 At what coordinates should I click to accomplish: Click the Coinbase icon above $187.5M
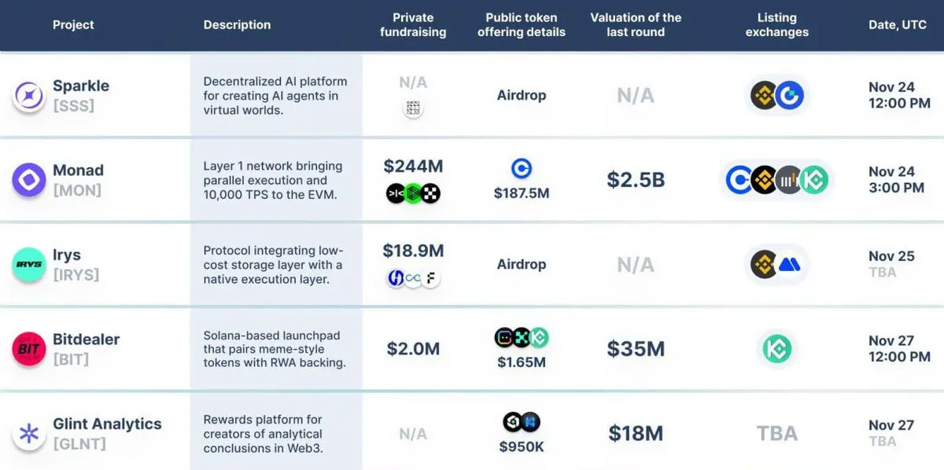pyautogui.click(x=521, y=168)
